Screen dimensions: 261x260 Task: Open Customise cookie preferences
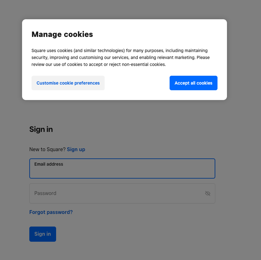pyautogui.click(x=68, y=83)
